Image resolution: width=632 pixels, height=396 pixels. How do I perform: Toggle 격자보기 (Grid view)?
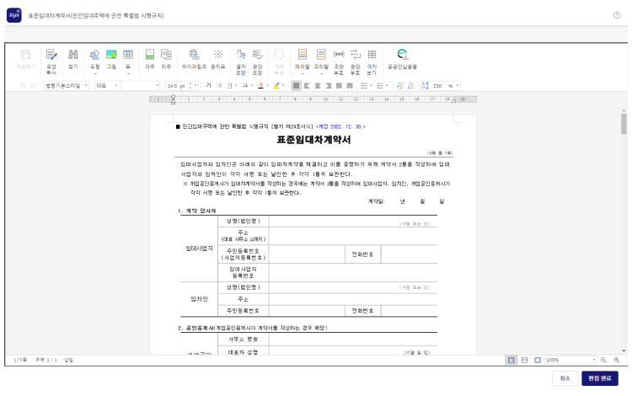coord(372,57)
